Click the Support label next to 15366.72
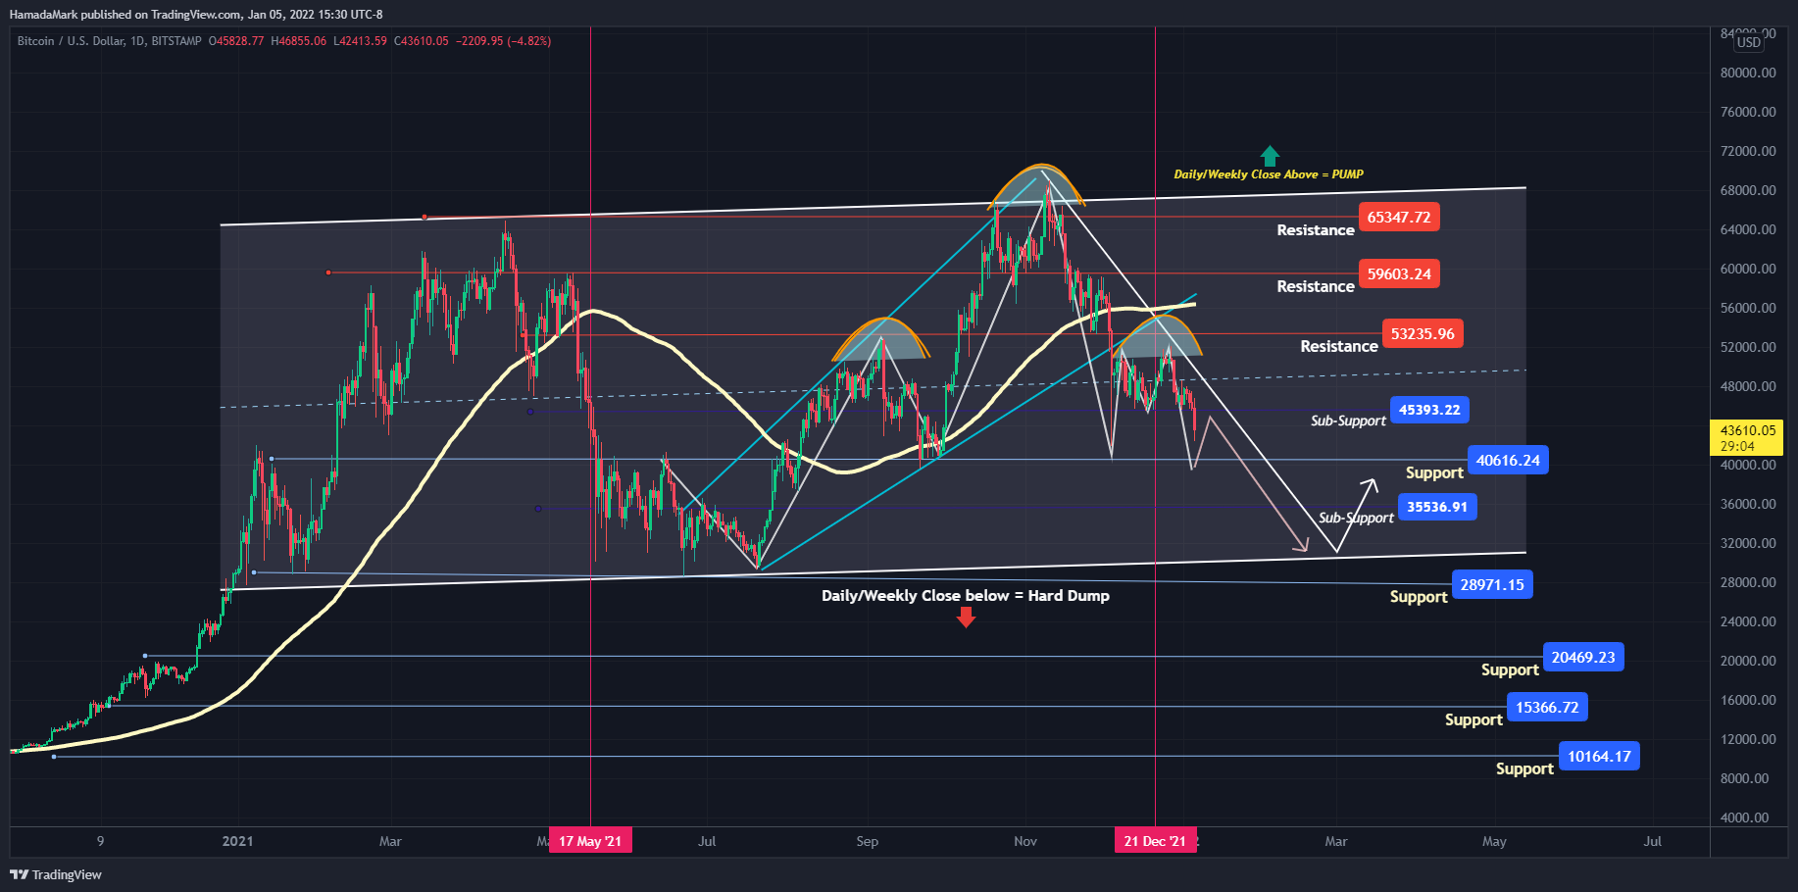 point(1473,719)
